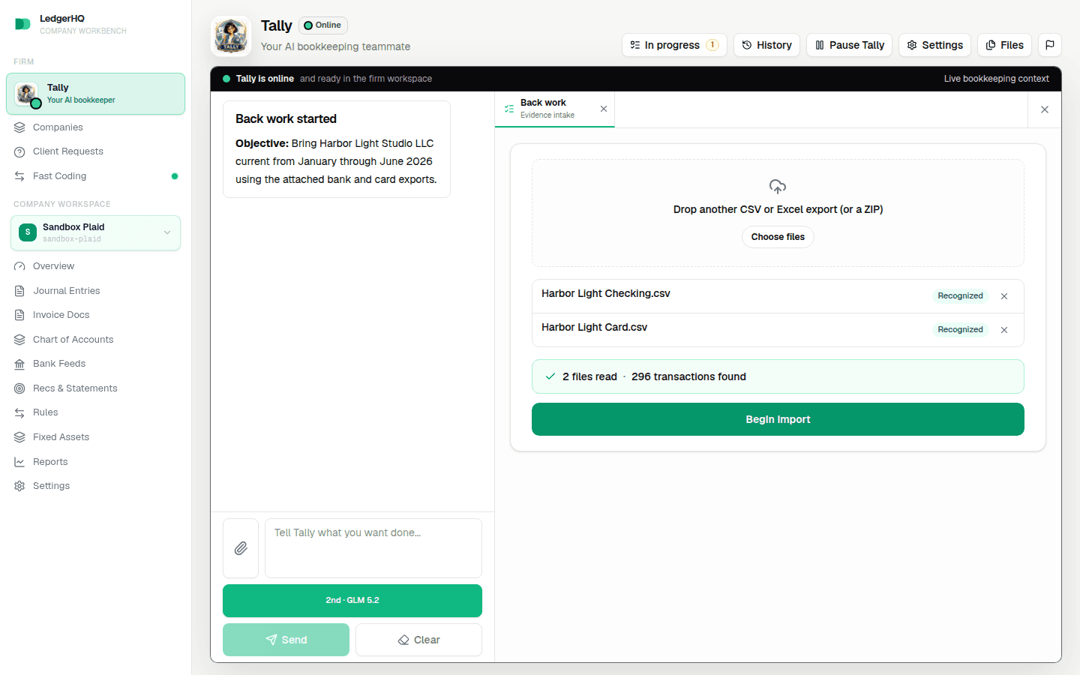The width and height of the screenshot is (1080, 675).
Task: Click the Reports chart icon
Action: pos(19,462)
